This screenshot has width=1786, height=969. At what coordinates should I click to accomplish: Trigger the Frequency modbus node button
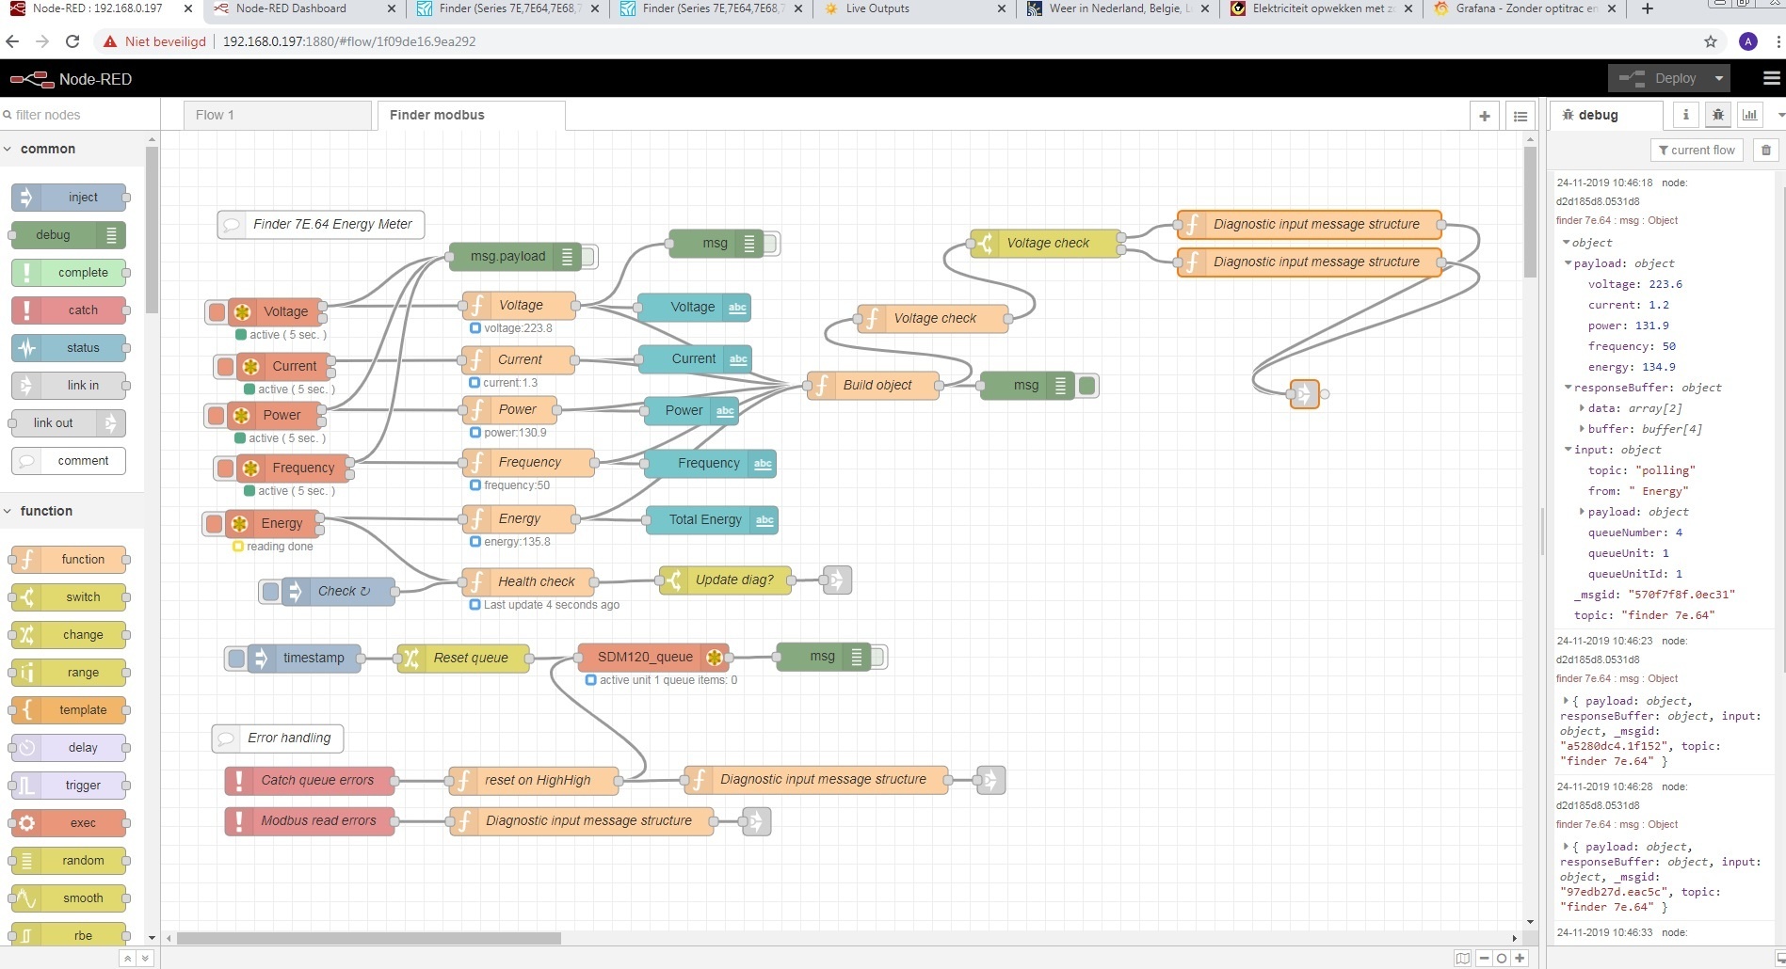225,468
